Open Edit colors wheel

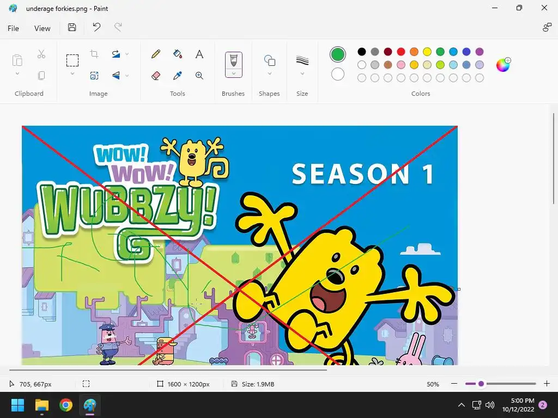pyautogui.click(x=503, y=65)
